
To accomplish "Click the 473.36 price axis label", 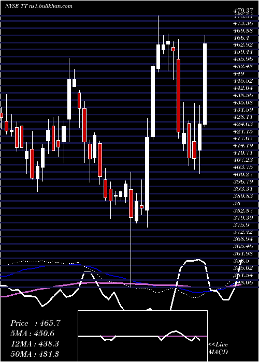I will (x=243, y=23).
